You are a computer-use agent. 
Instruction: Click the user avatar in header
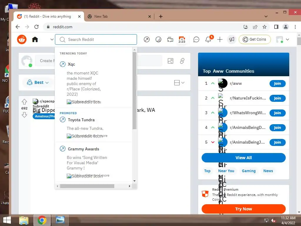pos(280,39)
